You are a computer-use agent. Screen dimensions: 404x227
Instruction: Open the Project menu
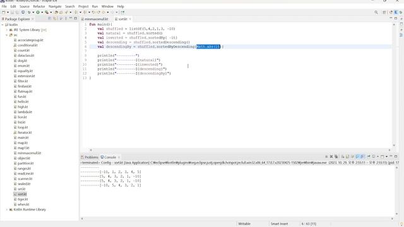point(83,6)
